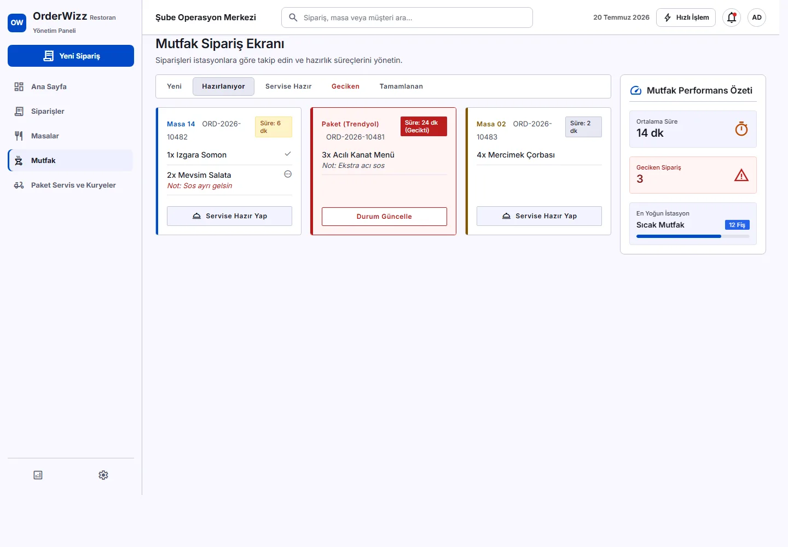Click the OW logo badge
Screen dimensions: 788x547
(x=17, y=23)
